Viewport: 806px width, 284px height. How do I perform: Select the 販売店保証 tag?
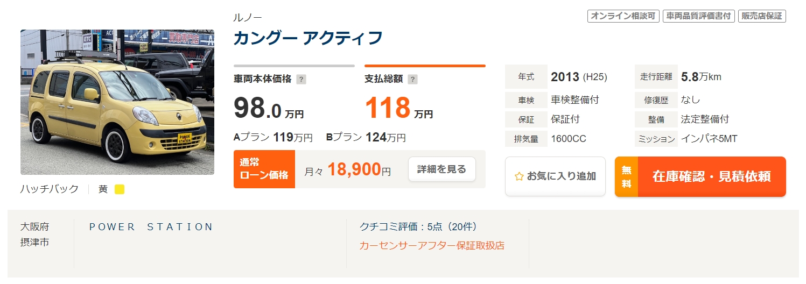[761, 16]
